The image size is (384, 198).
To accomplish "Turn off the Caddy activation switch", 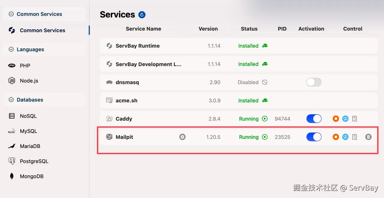I will tap(314, 119).
